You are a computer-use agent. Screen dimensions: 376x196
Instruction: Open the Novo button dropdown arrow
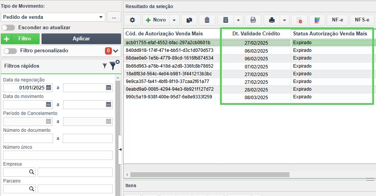pos(174,20)
